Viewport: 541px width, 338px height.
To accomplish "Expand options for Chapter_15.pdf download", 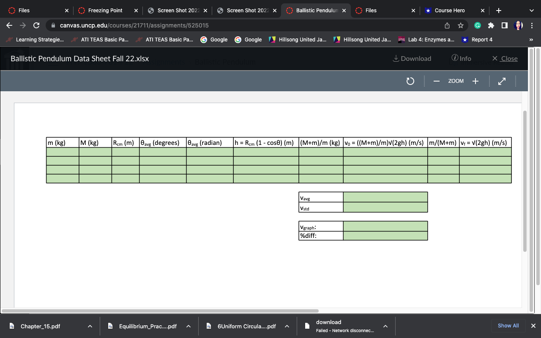I will point(89,326).
